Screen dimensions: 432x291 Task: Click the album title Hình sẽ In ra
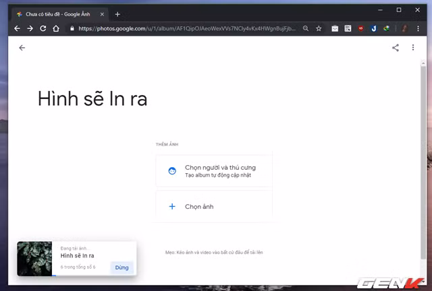click(92, 99)
